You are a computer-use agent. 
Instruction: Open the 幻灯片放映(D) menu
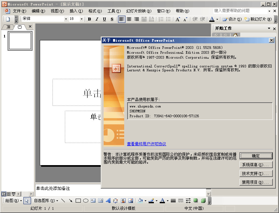139,11
